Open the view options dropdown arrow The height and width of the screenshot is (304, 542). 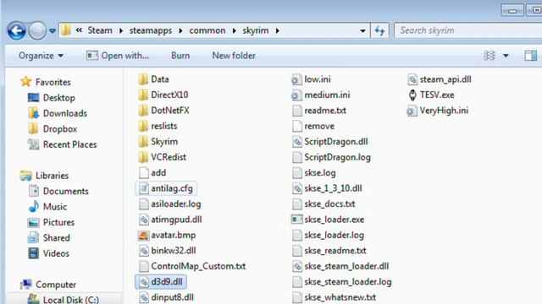pos(506,56)
